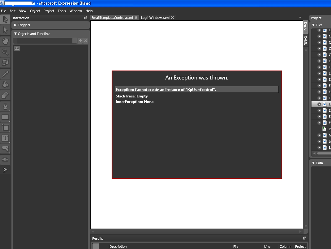Choose the Grid layout panel tool
The height and width of the screenshot is (249, 331).
pos(5,128)
